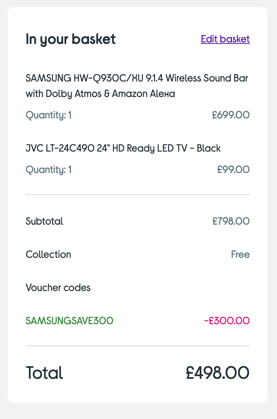
Task: Click the Collection label
Action: tap(48, 254)
